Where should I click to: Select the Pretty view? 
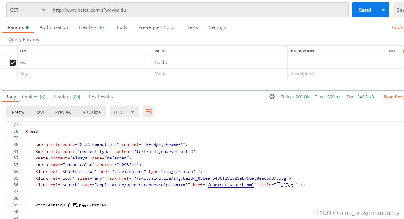[18, 112]
